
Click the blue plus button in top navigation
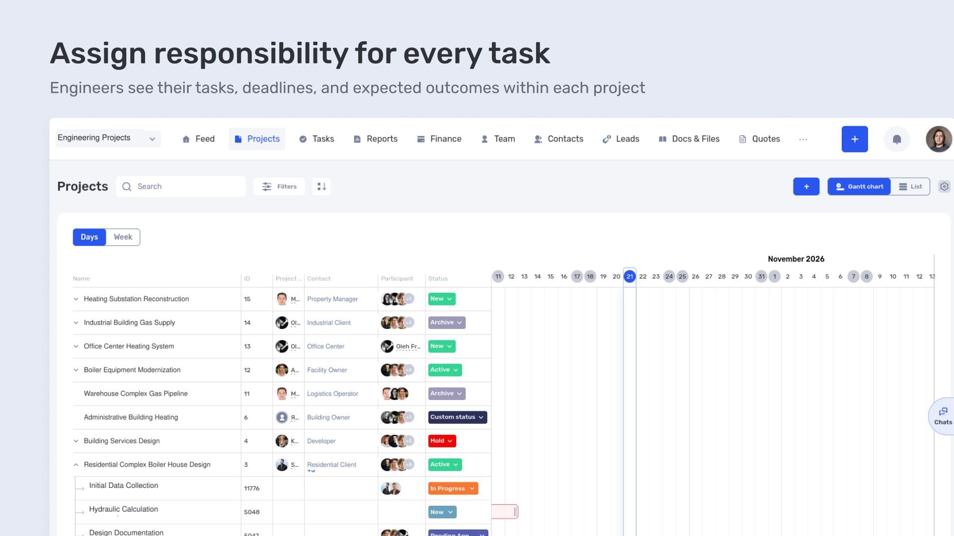(855, 139)
